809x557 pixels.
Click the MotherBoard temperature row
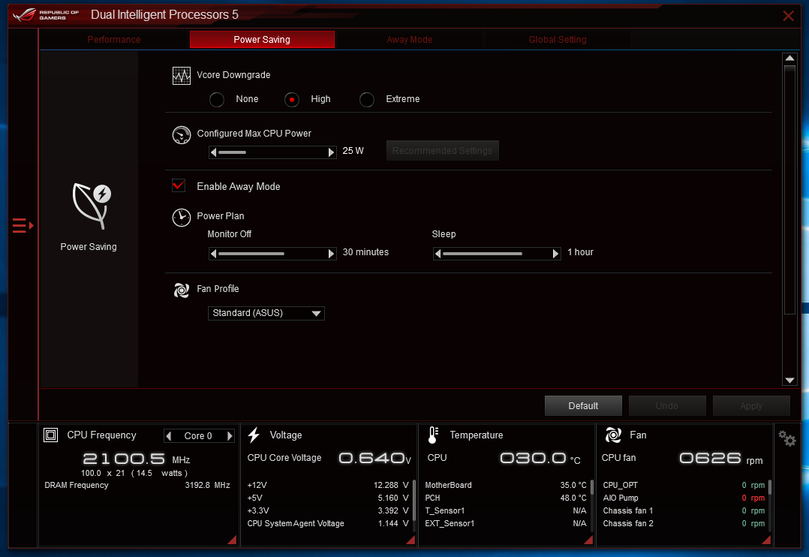506,485
